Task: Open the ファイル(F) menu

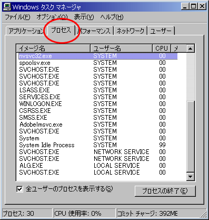Action: pos(17,17)
